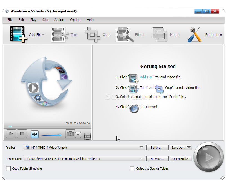Open the Clip menu

(45, 20)
